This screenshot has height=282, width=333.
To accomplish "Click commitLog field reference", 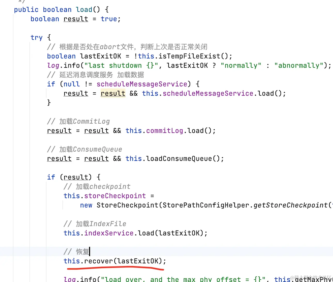I will (x=164, y=131).
